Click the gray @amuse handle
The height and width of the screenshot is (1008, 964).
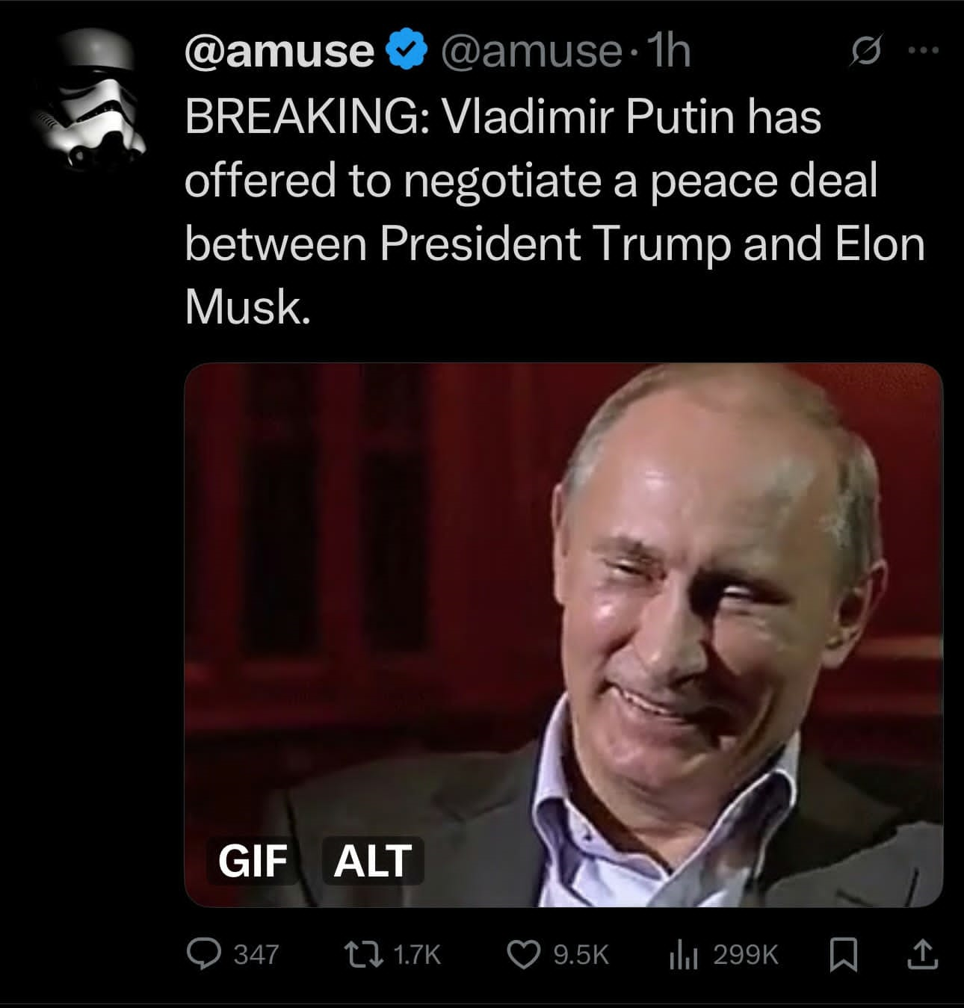click(531, 52)
